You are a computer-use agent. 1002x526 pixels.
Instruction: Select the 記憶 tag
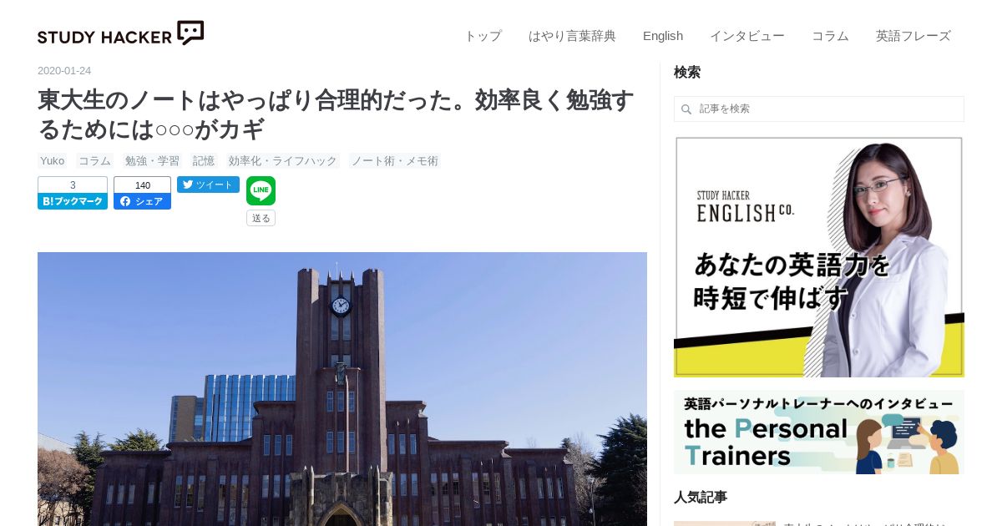coord(204,160)
